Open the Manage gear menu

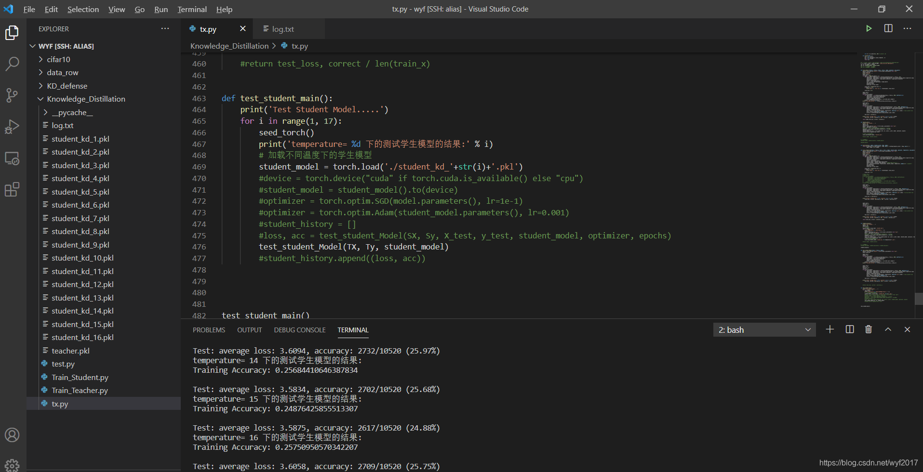(x=12, y=465)
